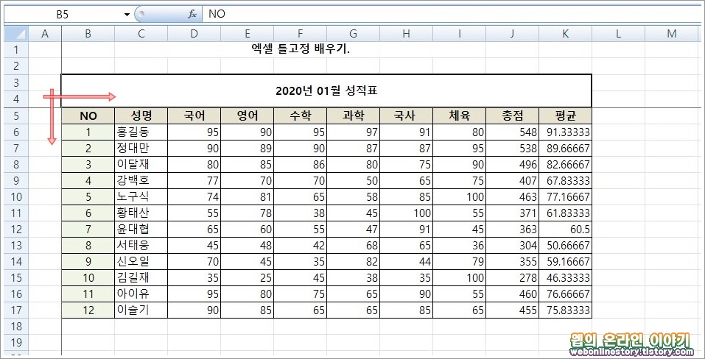Select row 2 header

pyautogui.click(x=16, y=66)
